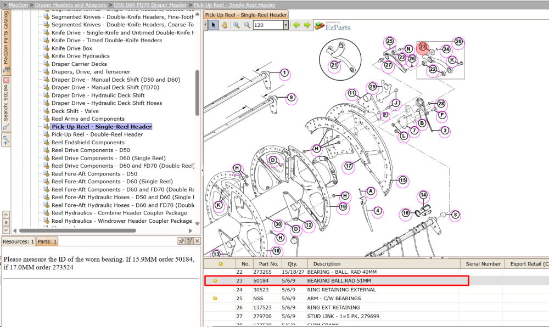Image resolution: width=549 pixels, height=327 pixels.
Task: Select Reel Arms and Components in tree
Action: click(x=88, y=119)
